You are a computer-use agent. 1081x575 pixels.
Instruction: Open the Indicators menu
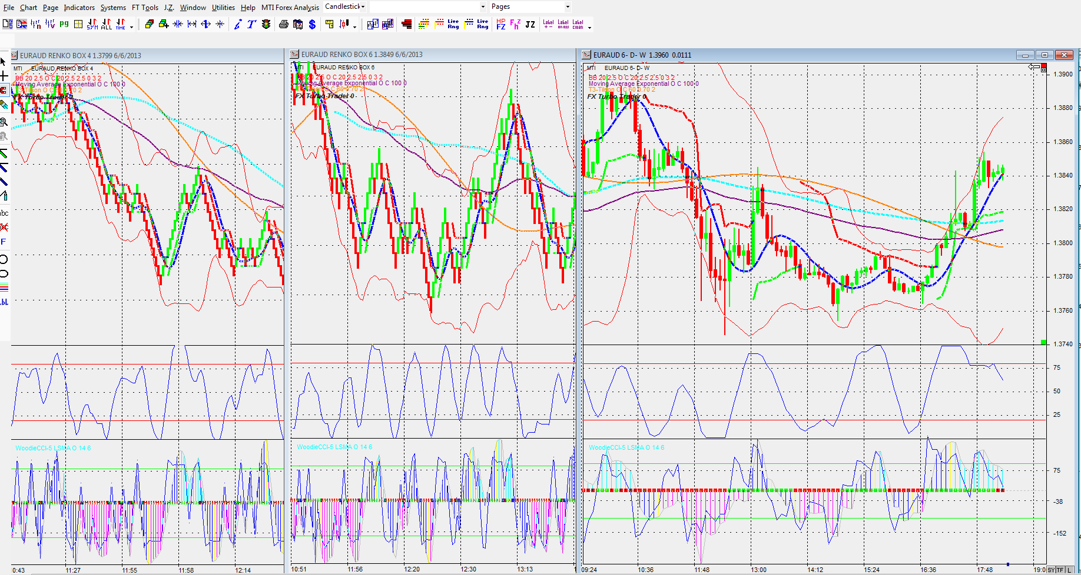[x=79, y=8]
